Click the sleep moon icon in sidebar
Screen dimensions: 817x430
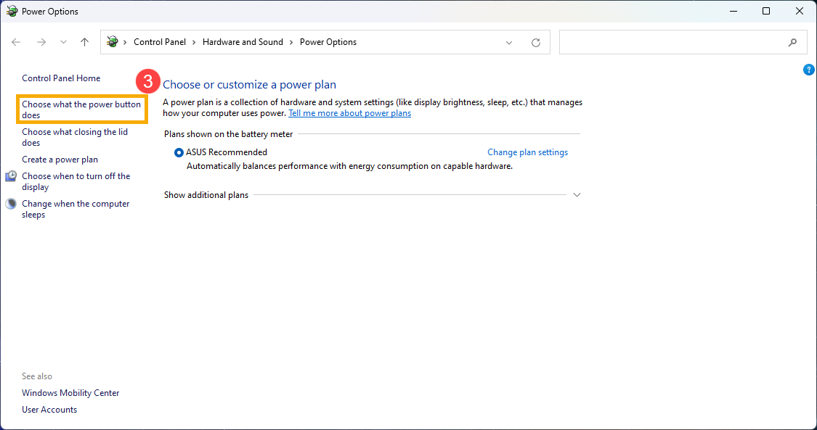pyautogui.click(x=11, y=204)
